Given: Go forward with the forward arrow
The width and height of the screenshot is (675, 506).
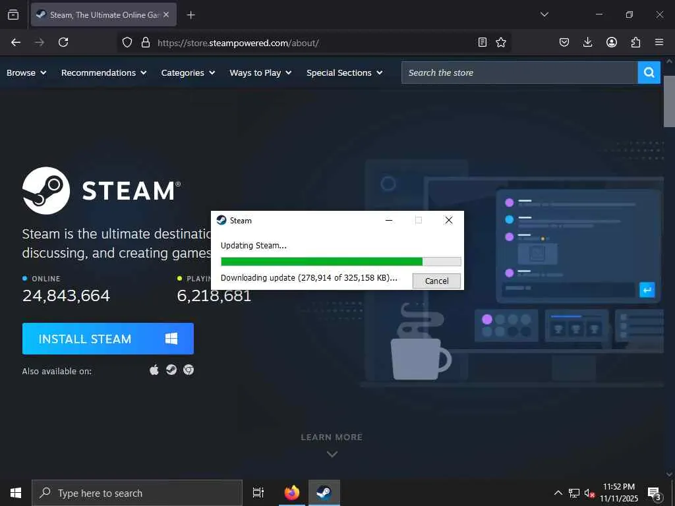Looking at the screenshot, I should (x=40, y=42).
